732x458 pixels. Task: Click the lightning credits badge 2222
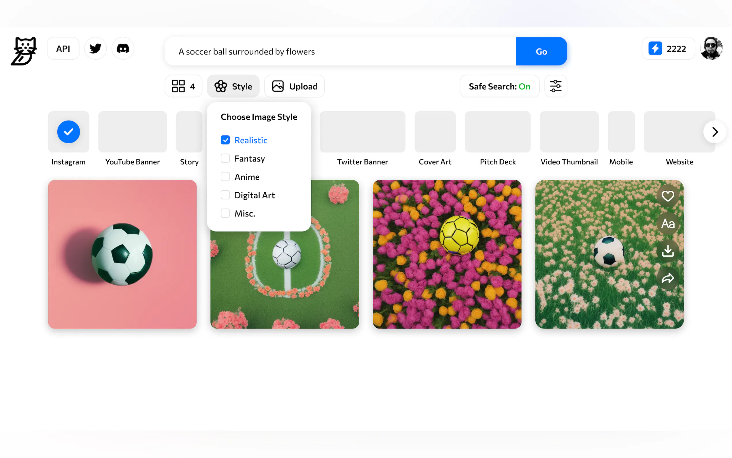point(668,48)
